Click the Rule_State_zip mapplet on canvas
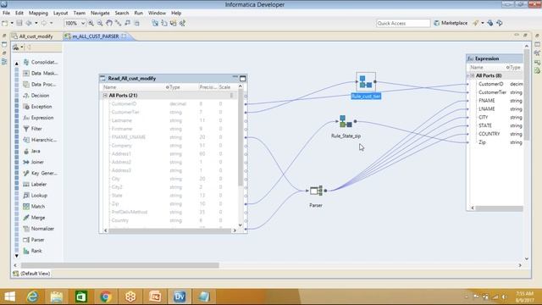Image resolution: width=542 pixels, height=305 pixels. click(x=346, y=122)
